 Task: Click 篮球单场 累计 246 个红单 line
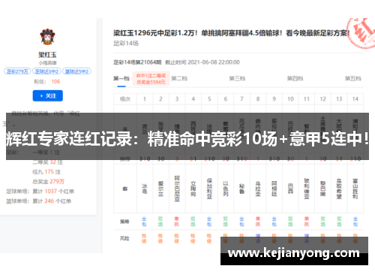(39, 201)
